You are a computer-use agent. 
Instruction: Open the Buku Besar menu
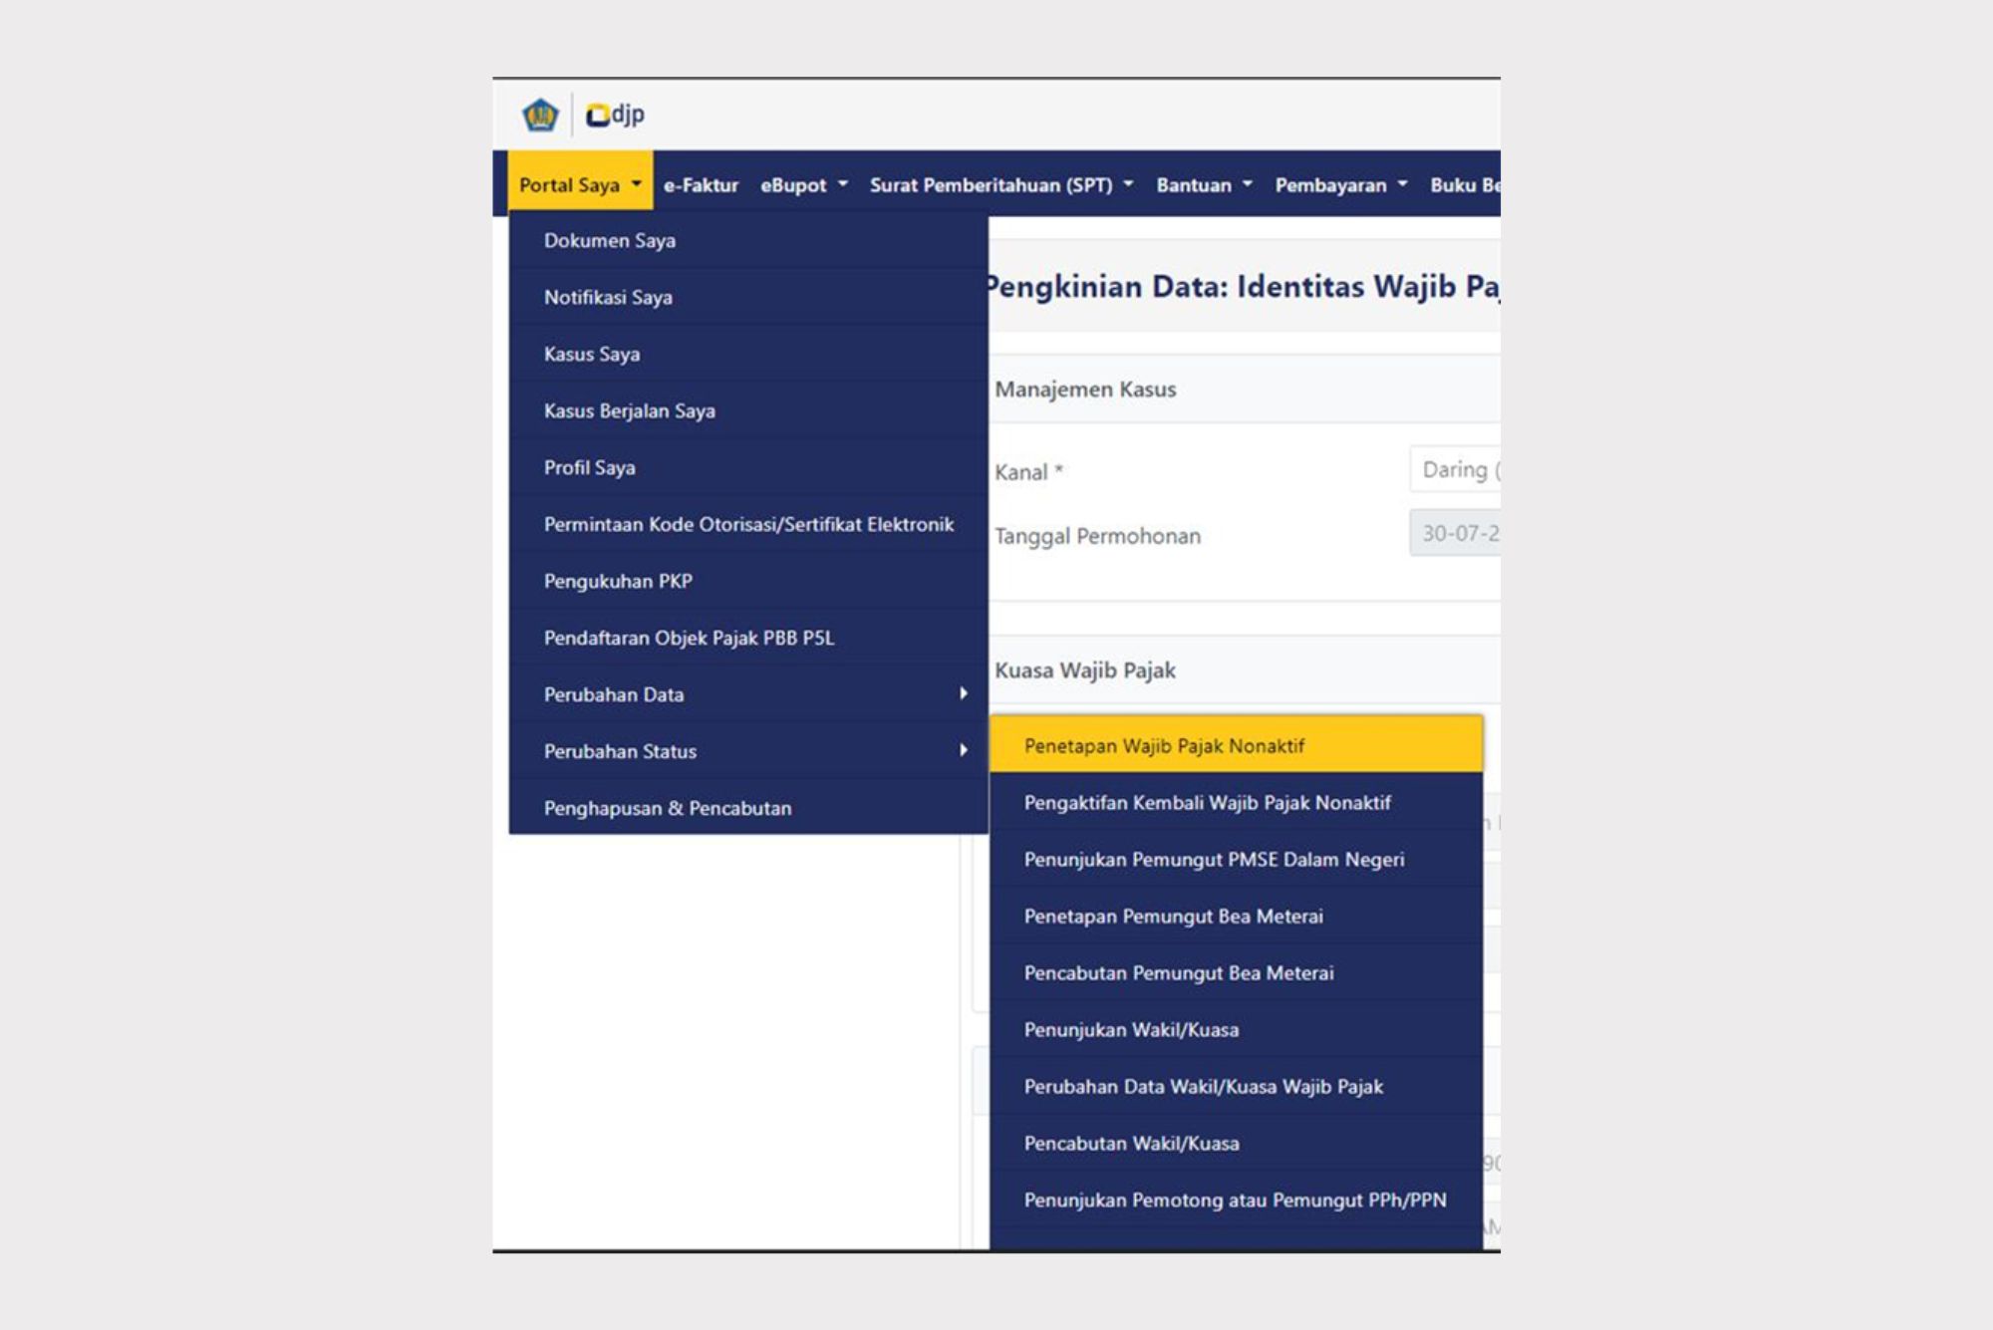pos(1465,185)
